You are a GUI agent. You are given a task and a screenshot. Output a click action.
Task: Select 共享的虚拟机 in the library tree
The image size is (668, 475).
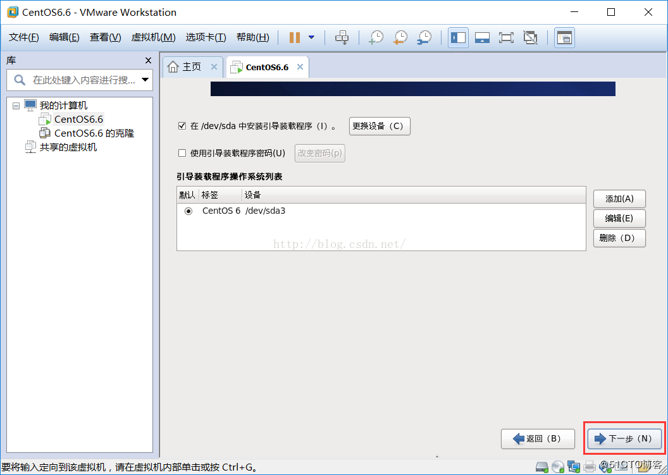coord(68,147)
